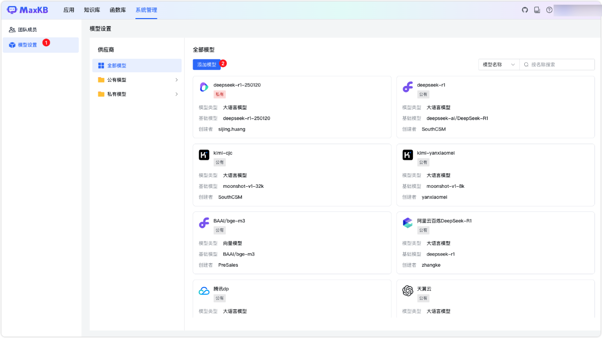This screenshot has width=602, height=338.
Task: Open MaxKB's GitHub page via the GitHub icon
Action: (x=525, y=10)
